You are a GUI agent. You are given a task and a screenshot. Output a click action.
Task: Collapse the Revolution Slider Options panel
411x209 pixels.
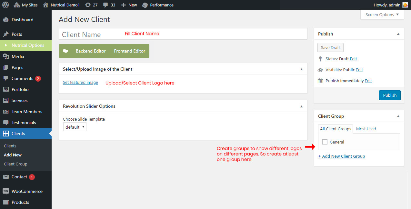301,106
